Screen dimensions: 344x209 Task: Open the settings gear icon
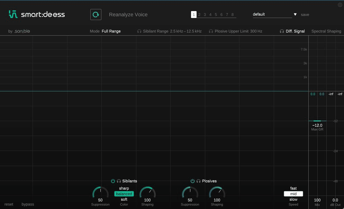340,5
